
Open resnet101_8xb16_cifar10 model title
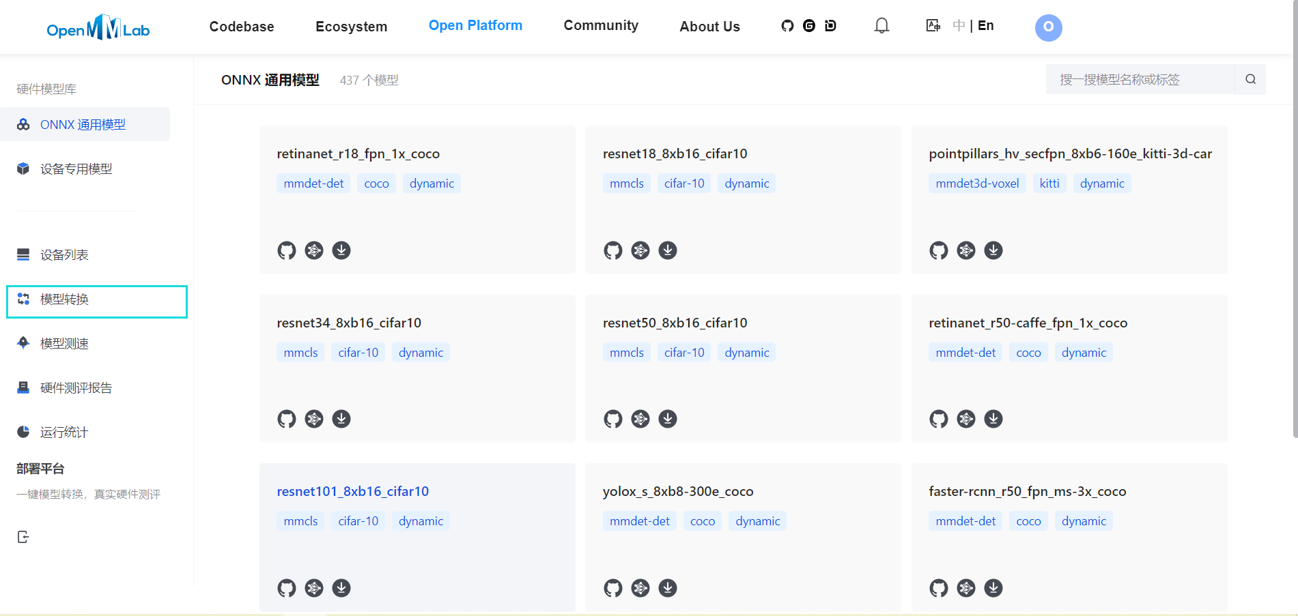pos(353,491)
